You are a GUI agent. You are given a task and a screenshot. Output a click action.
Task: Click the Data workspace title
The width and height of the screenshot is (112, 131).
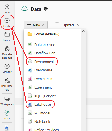tap(36, 9)
